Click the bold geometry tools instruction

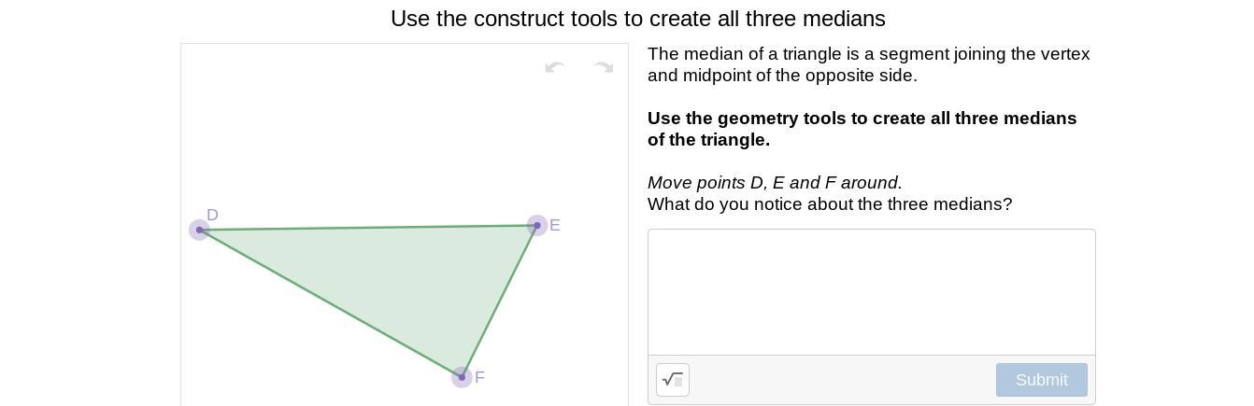862,129
